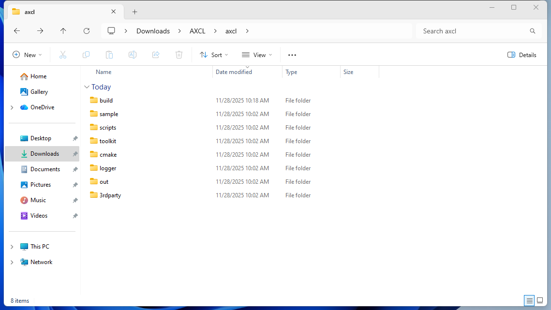Go up one directory level
This screenshot has width=551, height=310.
click(63, 31)
